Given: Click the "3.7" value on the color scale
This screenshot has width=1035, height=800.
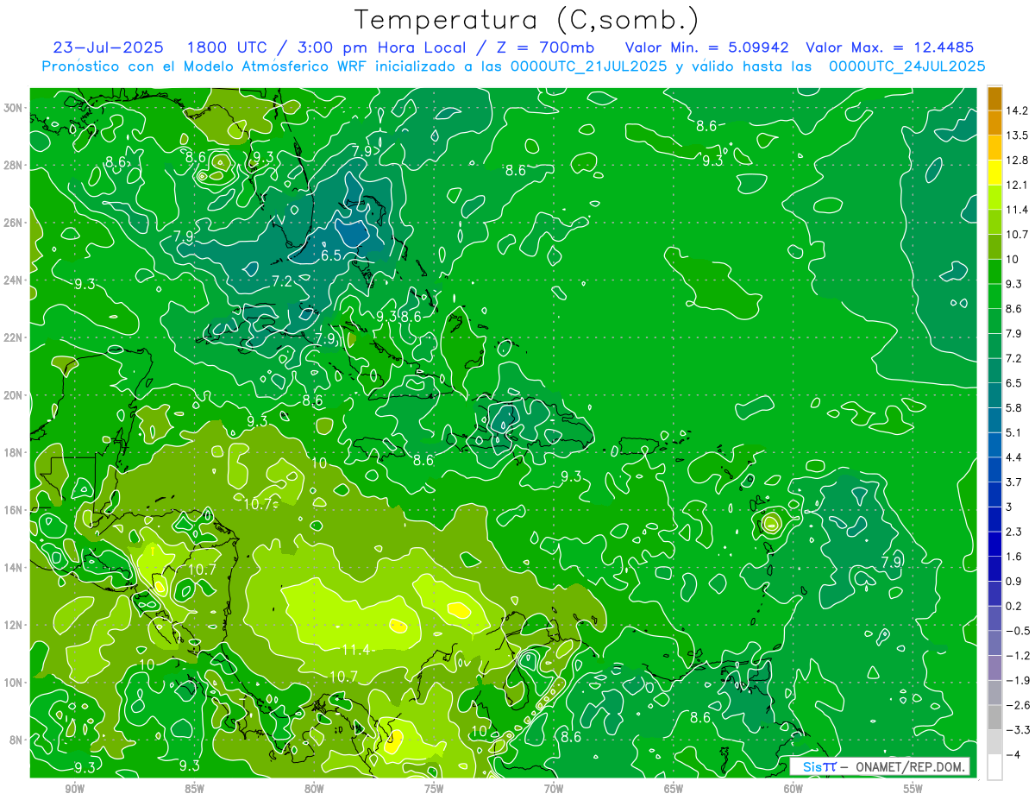Looking at the screenshot, I should coord(1014,482).
